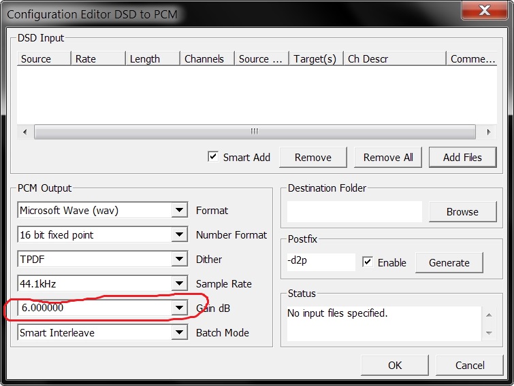Expand the Dither dropdown set to TPDF
Screen dimensions: 514x386
pyautogui.click(x=179, y=259)
